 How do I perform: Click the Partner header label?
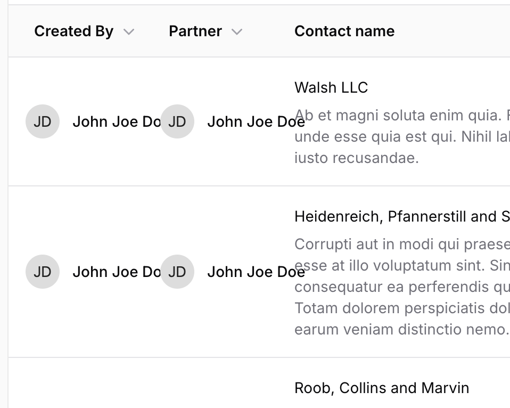pos(195,31)
